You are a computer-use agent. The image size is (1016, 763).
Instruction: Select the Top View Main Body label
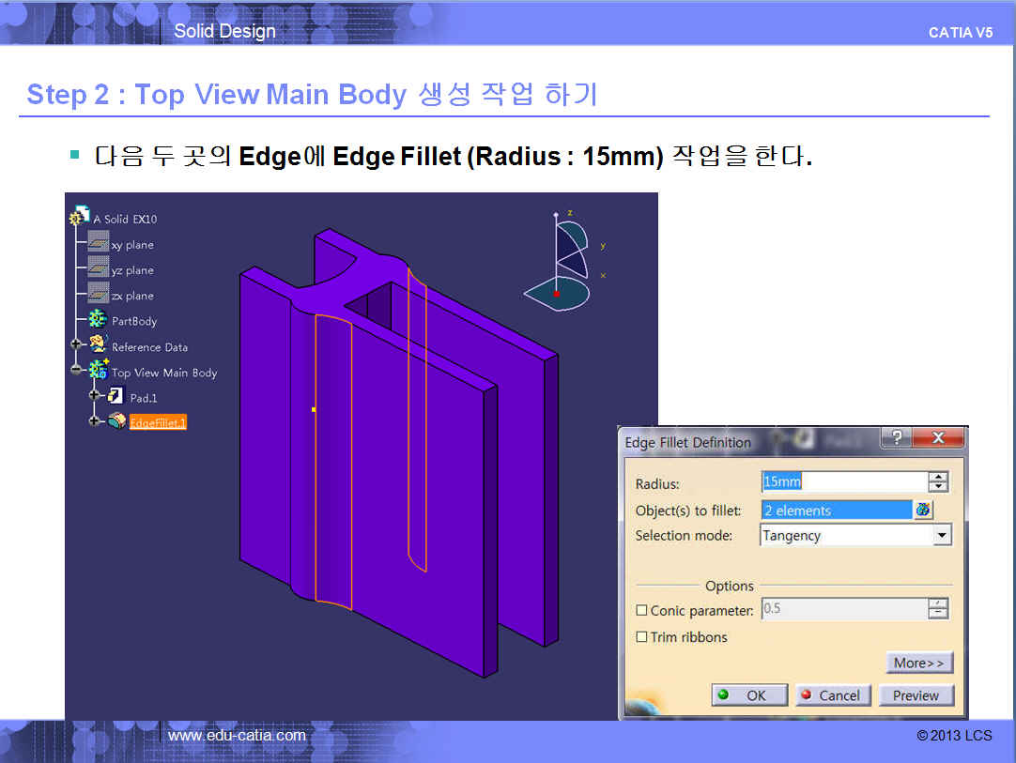pos(164,373)
